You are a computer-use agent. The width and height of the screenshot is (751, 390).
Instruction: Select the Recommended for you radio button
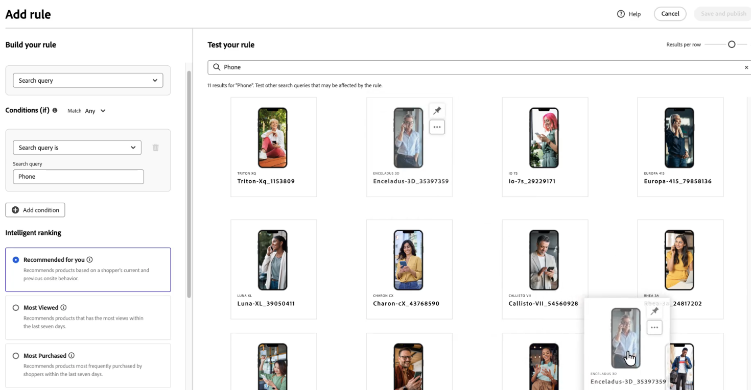16,260
